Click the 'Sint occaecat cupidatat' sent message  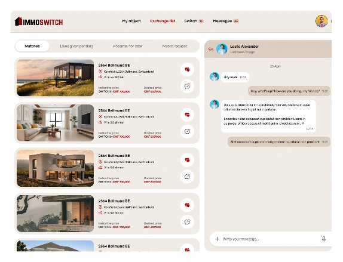pyautogui.click(x=278, y=142)
